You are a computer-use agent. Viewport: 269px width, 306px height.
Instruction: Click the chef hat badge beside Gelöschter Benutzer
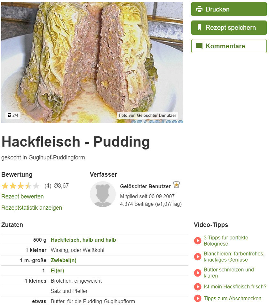click(176, 185)
